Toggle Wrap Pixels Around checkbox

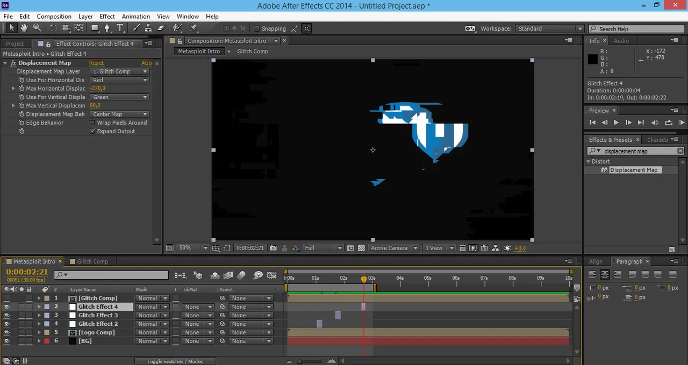[x=92, y=122]
